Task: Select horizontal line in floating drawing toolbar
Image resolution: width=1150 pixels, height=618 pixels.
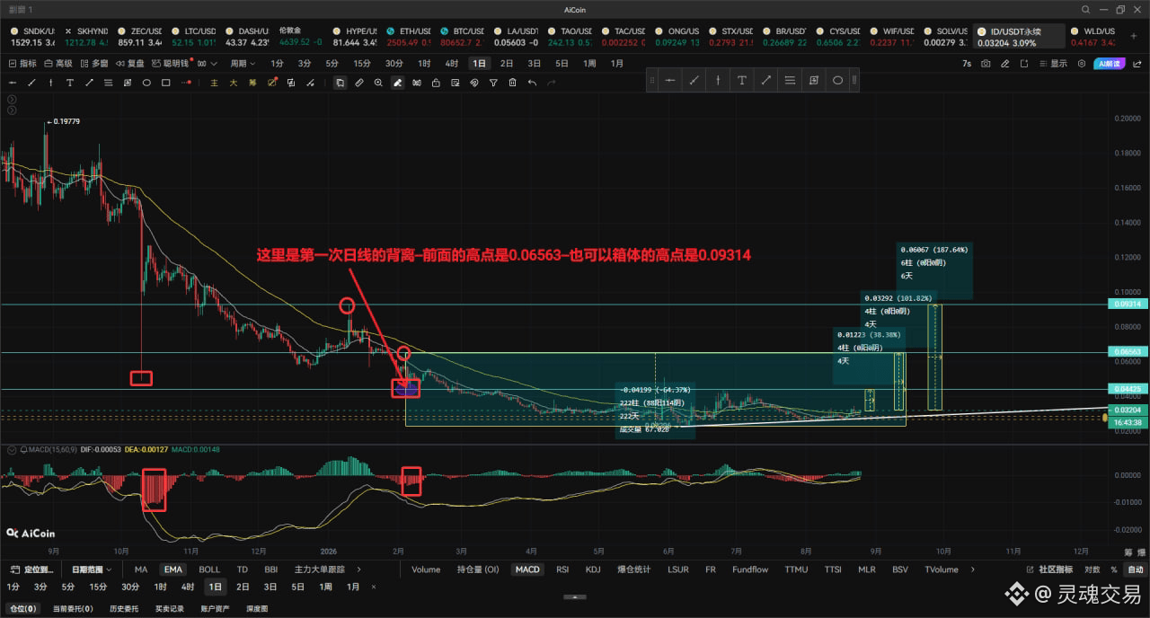Action: pyautogui.click(x=670, y=80)
